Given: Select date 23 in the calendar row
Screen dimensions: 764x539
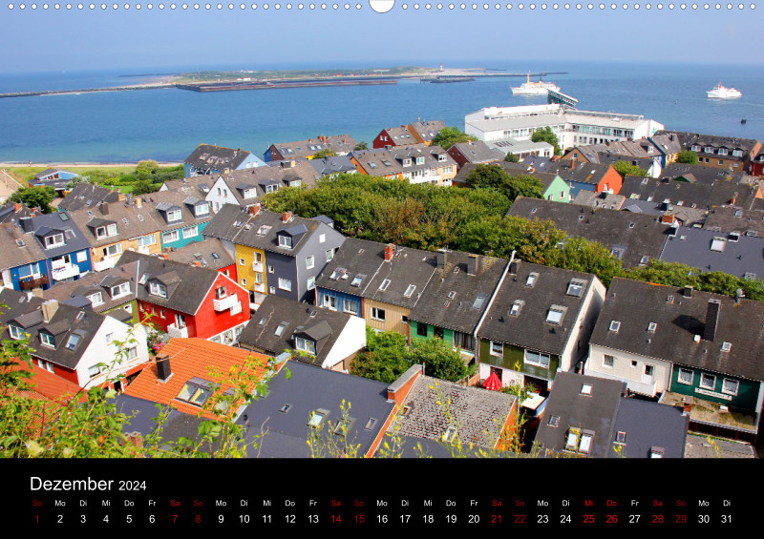Looking at the screenshot, I should tap(542, 519).
